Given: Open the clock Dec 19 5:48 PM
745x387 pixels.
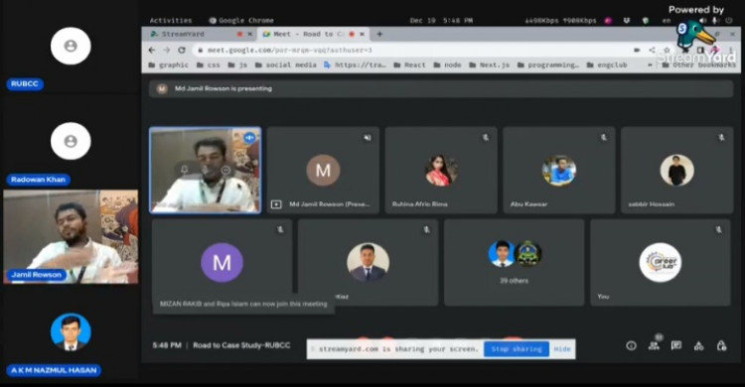Looking at the screenshot, I should 441,21.
